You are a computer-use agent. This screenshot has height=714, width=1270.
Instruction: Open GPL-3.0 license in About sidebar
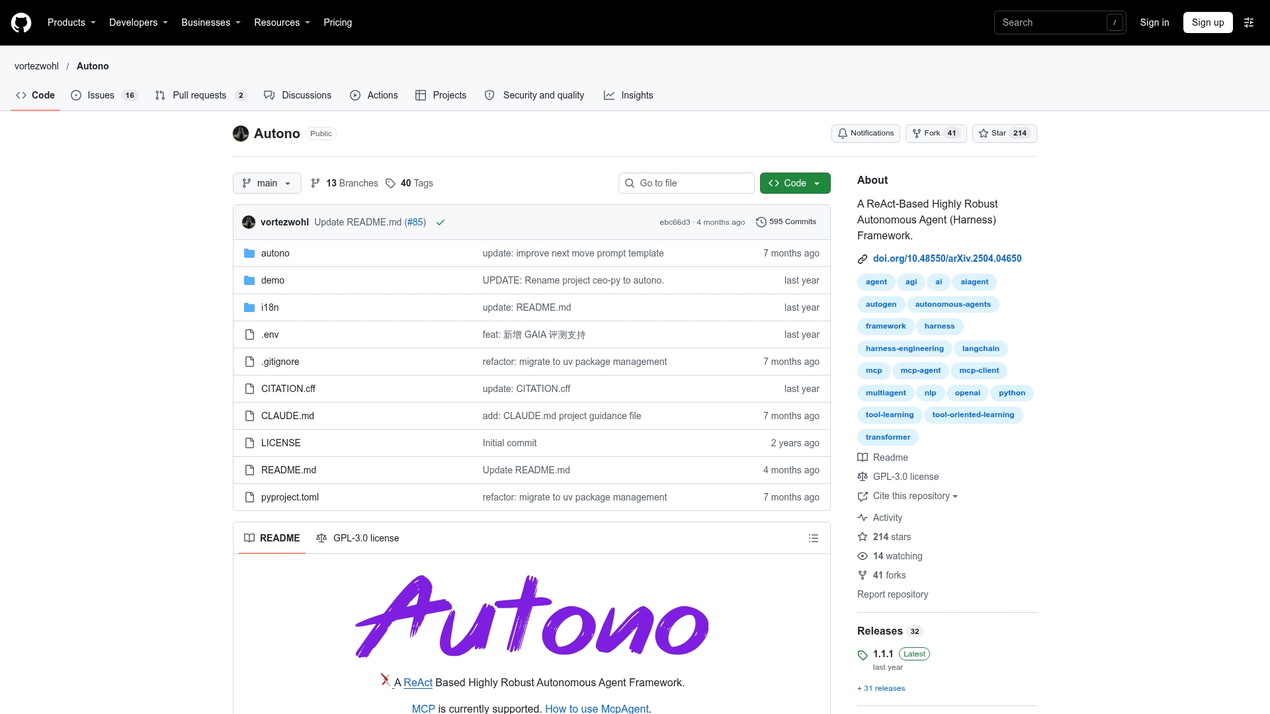pyautogui.click(x=898, y=477)
